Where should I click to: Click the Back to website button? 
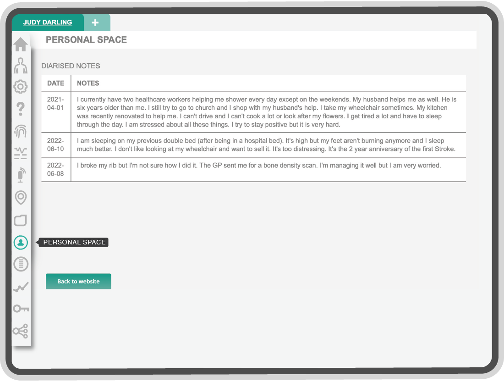[x=78, y=281]
